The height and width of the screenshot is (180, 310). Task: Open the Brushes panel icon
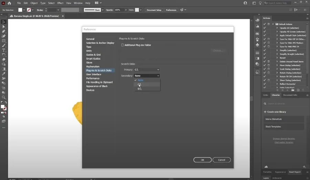click(x=257, y=39)
